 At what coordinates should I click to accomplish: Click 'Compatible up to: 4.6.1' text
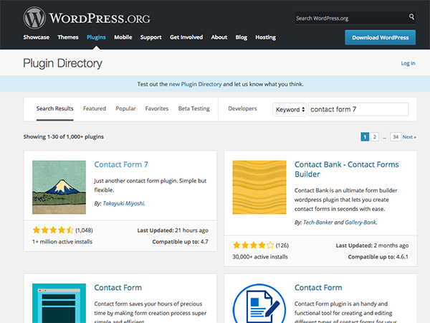[378, 257]
